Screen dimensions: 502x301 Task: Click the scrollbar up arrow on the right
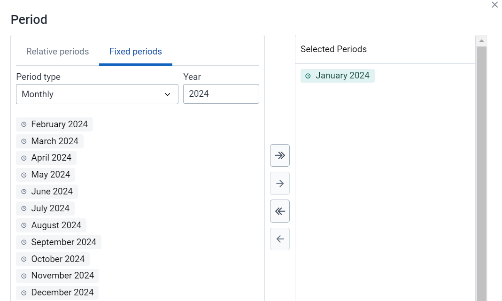pyautogui.click(x=481, y=41)
